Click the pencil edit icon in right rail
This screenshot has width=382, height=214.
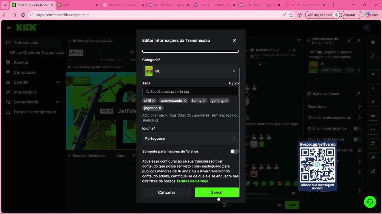[373, 56]
